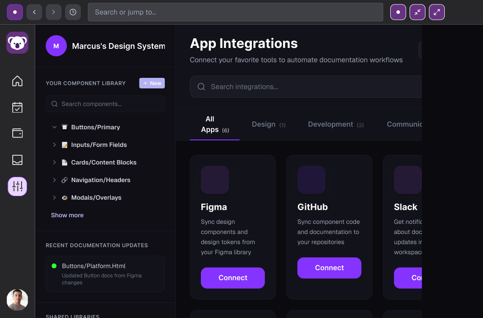Click the Show more link

67,215
